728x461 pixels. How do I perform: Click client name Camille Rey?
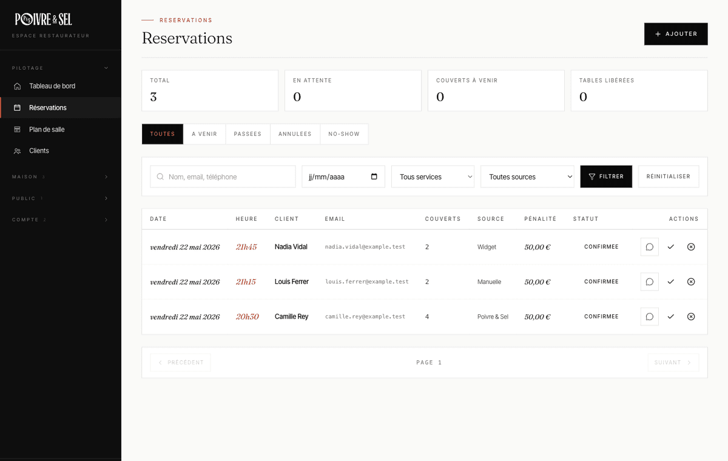pyautogui.click(x=292, y=317)
